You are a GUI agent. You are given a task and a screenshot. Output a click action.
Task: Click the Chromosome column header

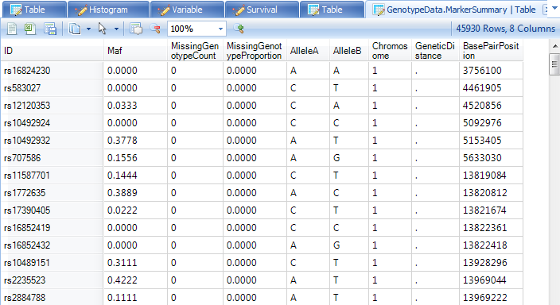tap(390, 51)
